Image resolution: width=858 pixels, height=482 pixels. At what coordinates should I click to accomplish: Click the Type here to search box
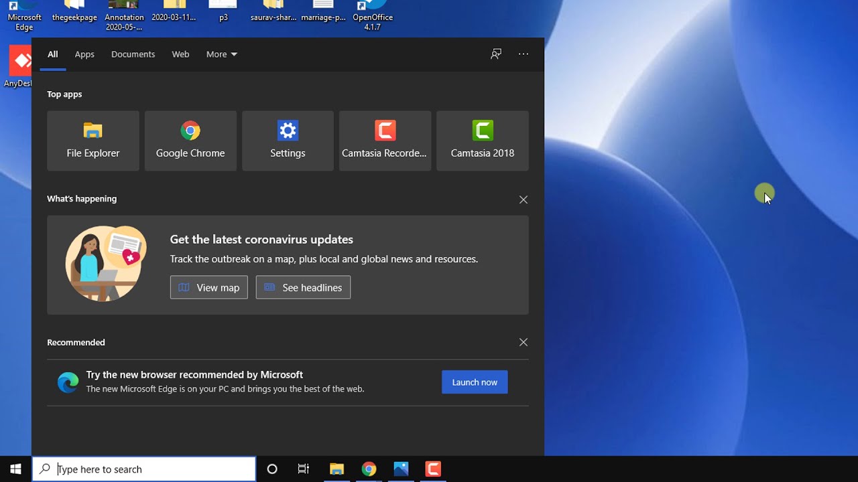[144, 469]
